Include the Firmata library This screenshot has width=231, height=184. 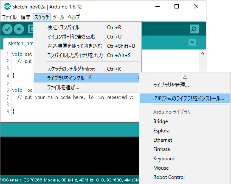tap(185, 149)
